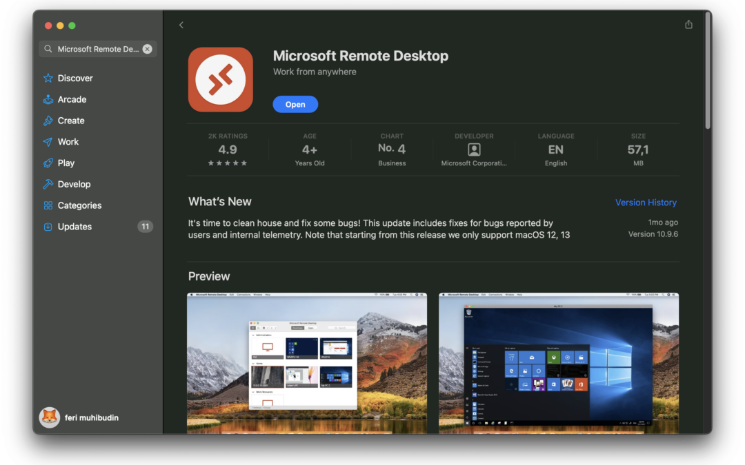Click the Business chart category label
Screen dimensions: 745x465
pyautogui.click(x=392, y=163)
